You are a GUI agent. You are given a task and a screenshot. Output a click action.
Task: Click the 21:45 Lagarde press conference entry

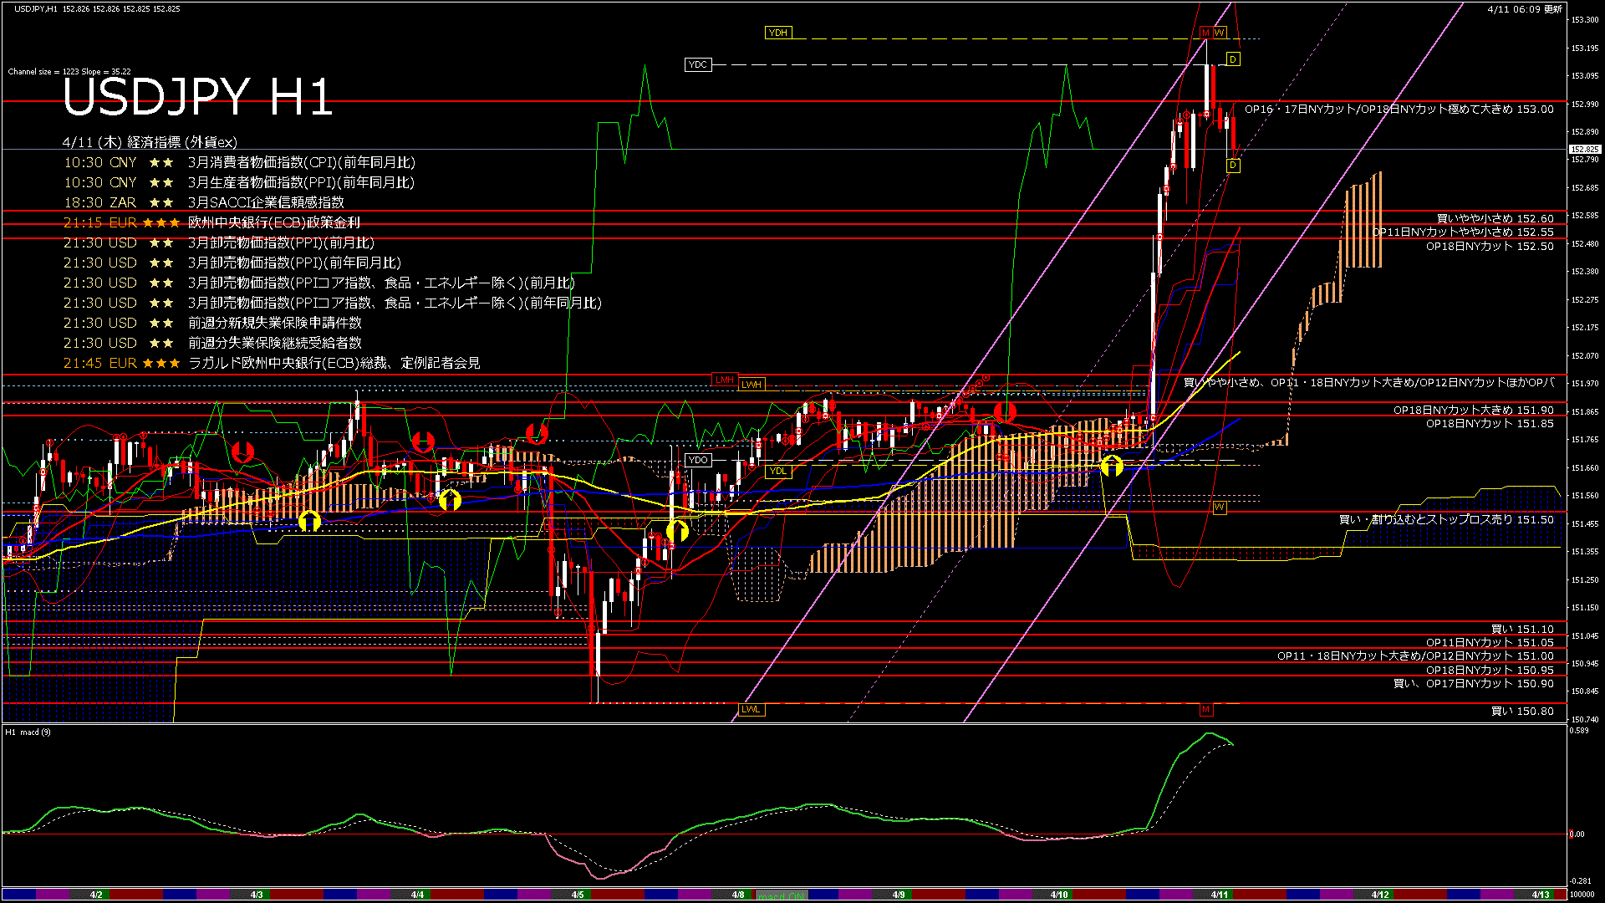click(x=272, y=363)
